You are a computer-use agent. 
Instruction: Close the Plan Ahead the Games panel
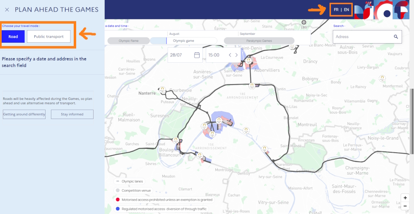7,10
